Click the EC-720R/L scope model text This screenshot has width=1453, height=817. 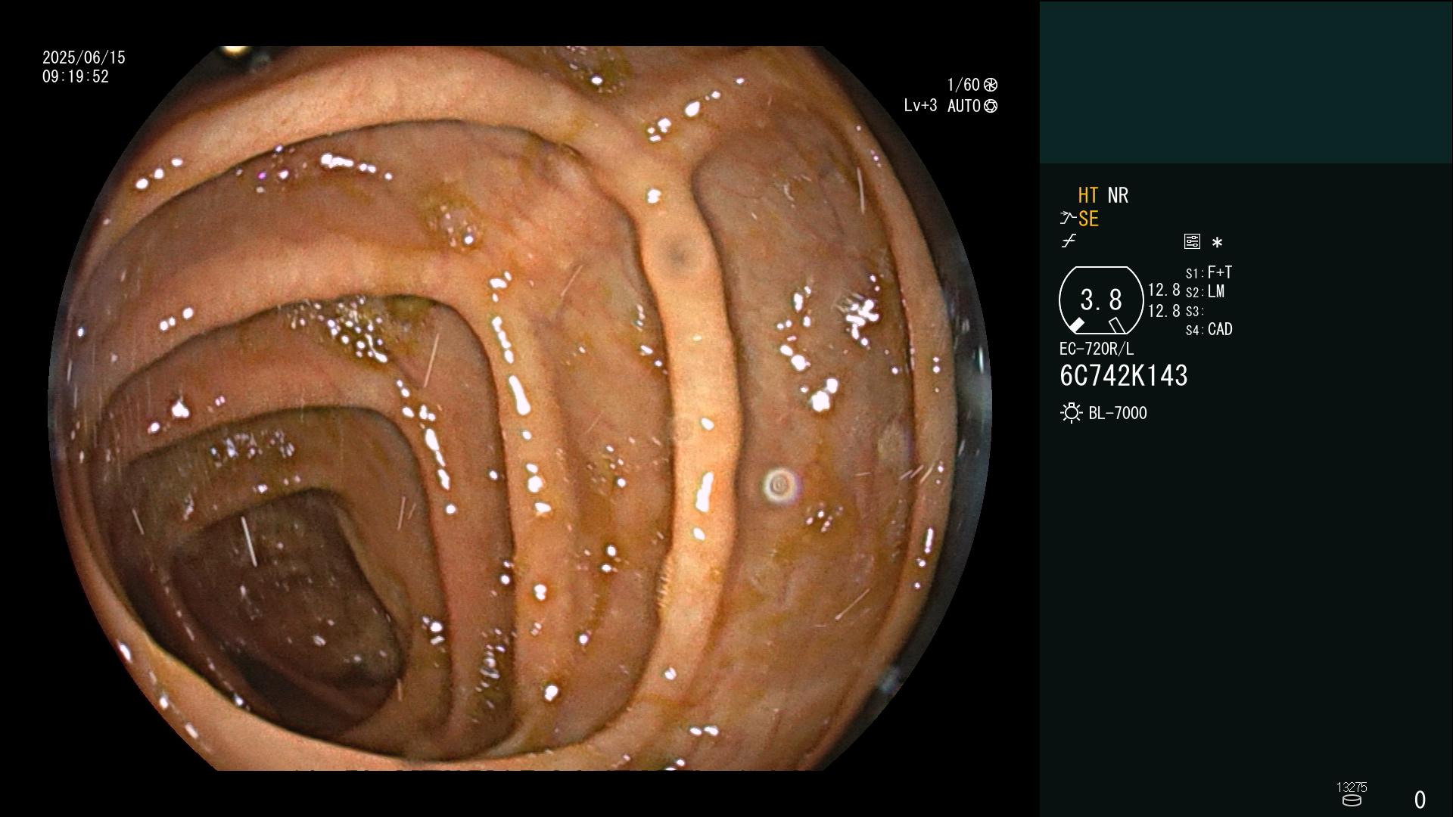click(x=1097, y=349)
